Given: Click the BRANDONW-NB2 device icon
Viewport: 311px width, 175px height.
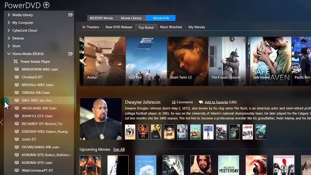Looking at the screenshot, I should [17, 69].
